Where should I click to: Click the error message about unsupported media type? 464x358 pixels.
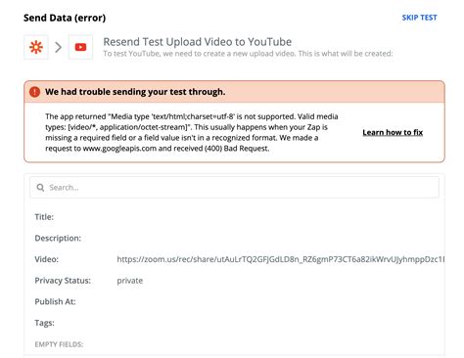coord(192,132)
